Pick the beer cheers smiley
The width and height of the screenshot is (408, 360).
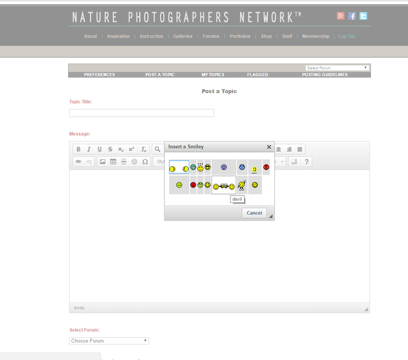pos(224,185)
